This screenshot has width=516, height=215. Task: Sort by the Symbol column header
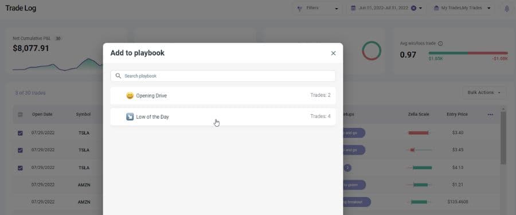tap(83, 115)
